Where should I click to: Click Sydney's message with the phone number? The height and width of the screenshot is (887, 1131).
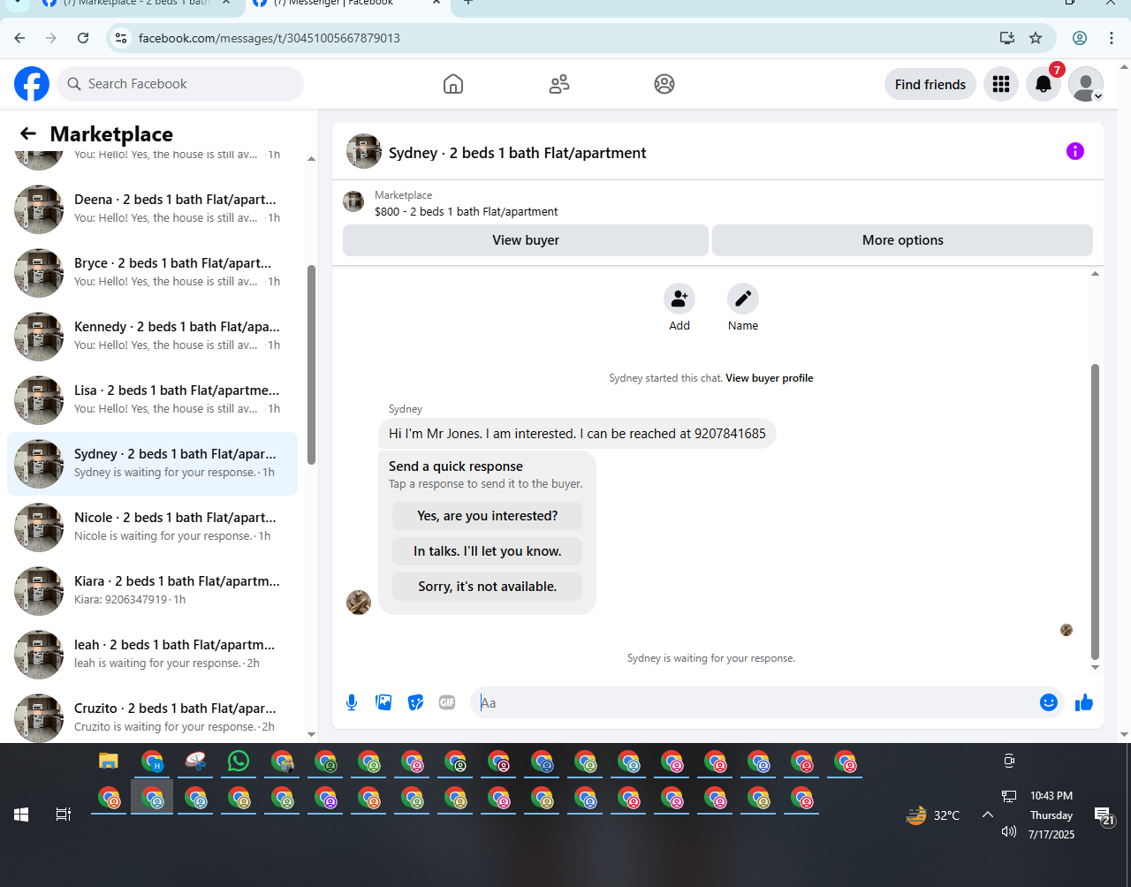(x=577, y=434)
